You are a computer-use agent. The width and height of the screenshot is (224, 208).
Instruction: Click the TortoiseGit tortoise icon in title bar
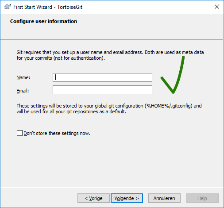pos(8,7)
